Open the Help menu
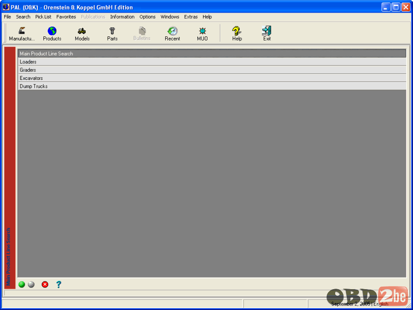413x310 pixels. click(207, 17)
